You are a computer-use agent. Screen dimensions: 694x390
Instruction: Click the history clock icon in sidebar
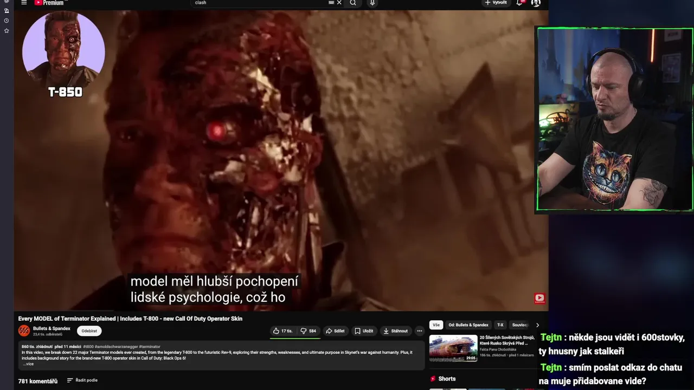7,21
